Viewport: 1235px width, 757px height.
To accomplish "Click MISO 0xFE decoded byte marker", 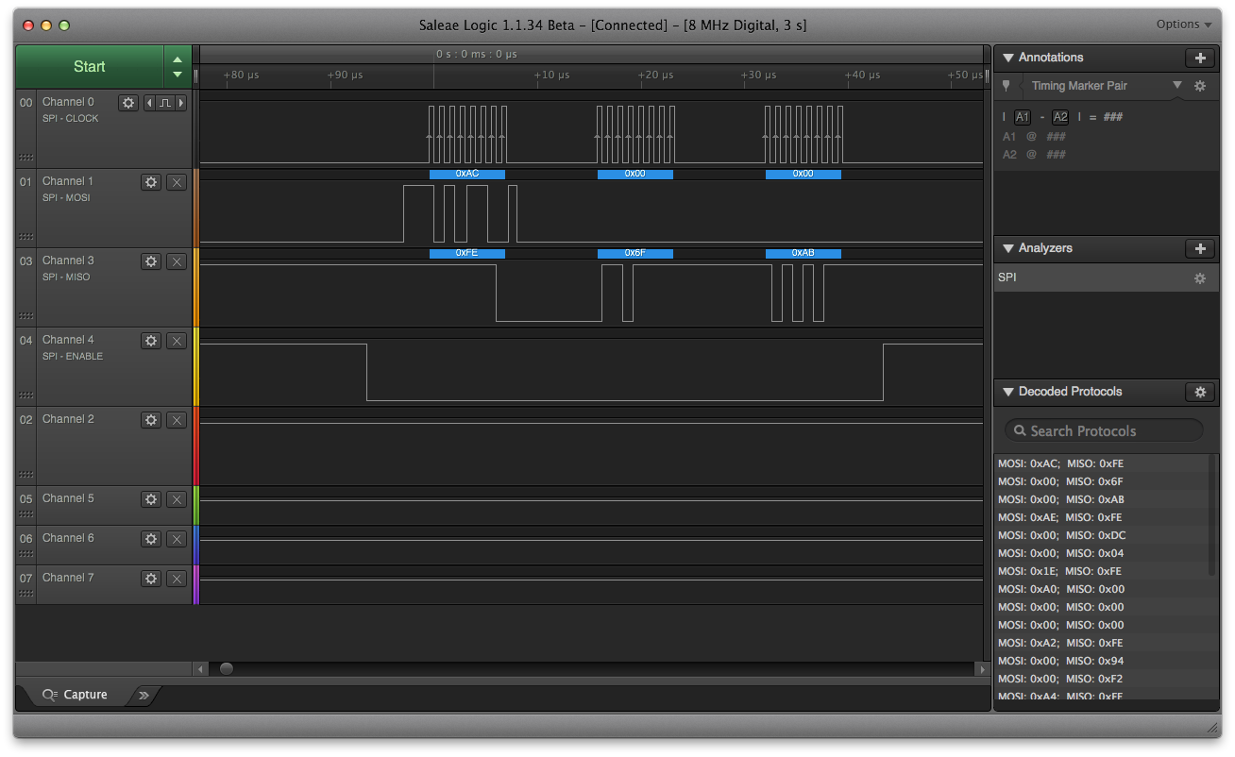I will click(x=467, y=253).
